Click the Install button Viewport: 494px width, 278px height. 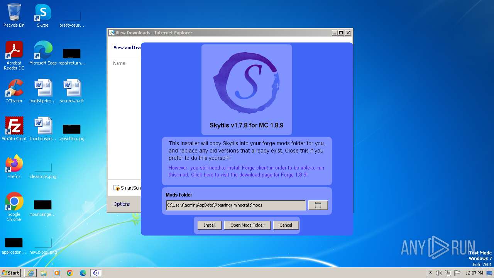210,225
